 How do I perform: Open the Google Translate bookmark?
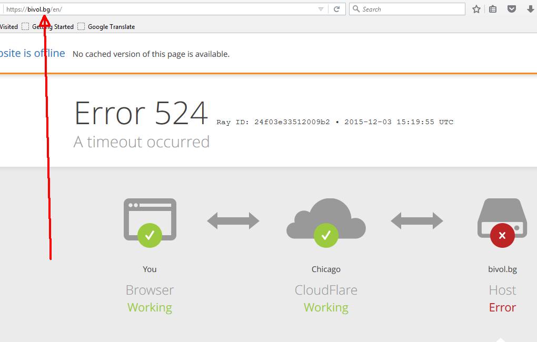coord(111,27)
